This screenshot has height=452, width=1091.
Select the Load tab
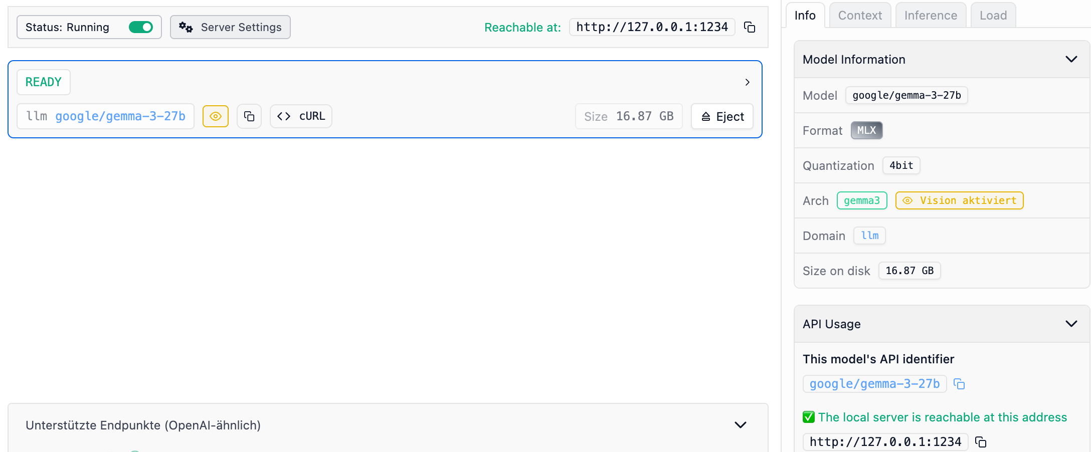click(x=993, y=16)
